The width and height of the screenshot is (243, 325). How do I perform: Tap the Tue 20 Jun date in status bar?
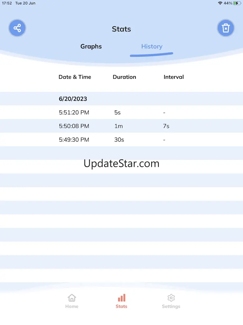pyautogui.click(x=25, y=3)
